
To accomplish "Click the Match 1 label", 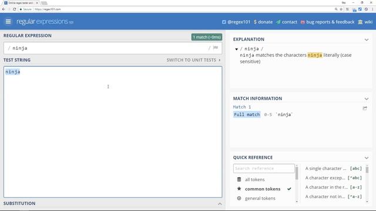I will pos(242,107).
